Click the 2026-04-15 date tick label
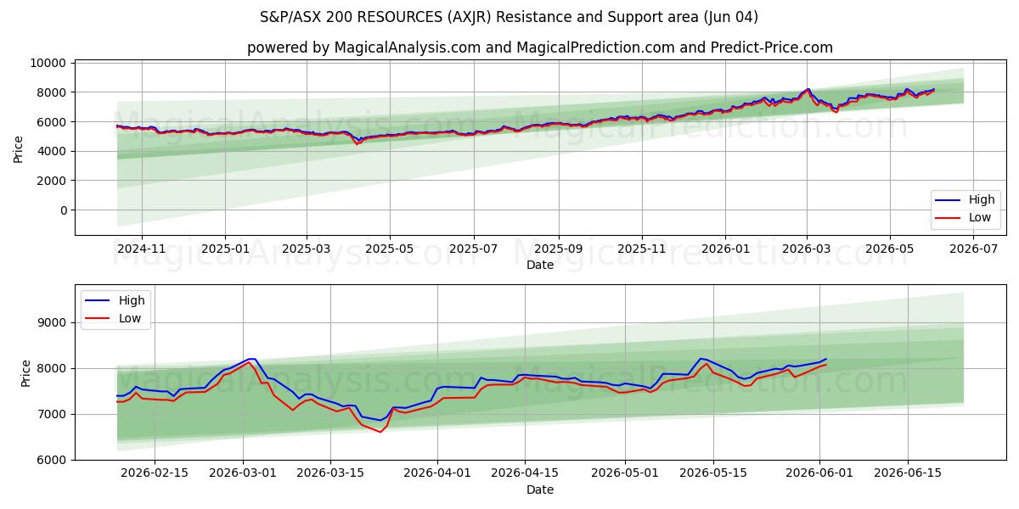Screen dimensions: 1019x509 pos(525,473)
